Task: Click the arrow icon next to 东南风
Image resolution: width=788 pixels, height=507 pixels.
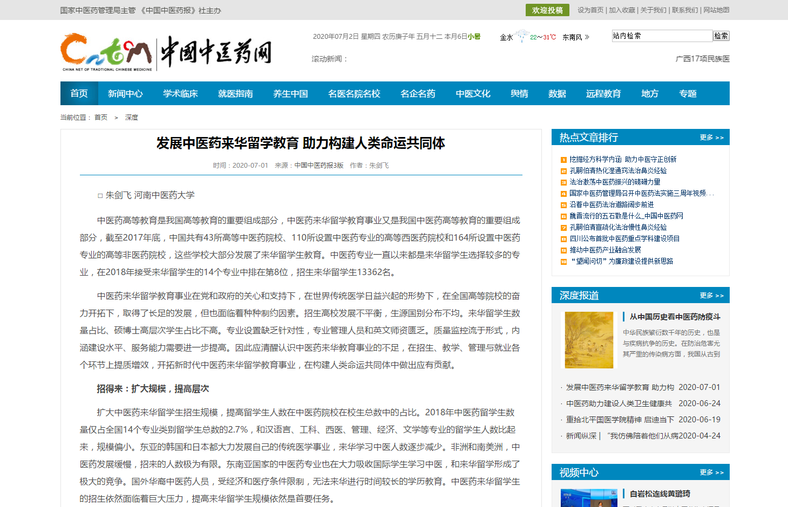Action: 587,37
